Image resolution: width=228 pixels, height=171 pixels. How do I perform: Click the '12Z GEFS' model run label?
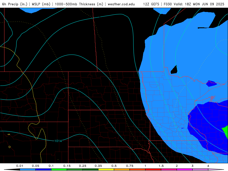tap(151, 4)
